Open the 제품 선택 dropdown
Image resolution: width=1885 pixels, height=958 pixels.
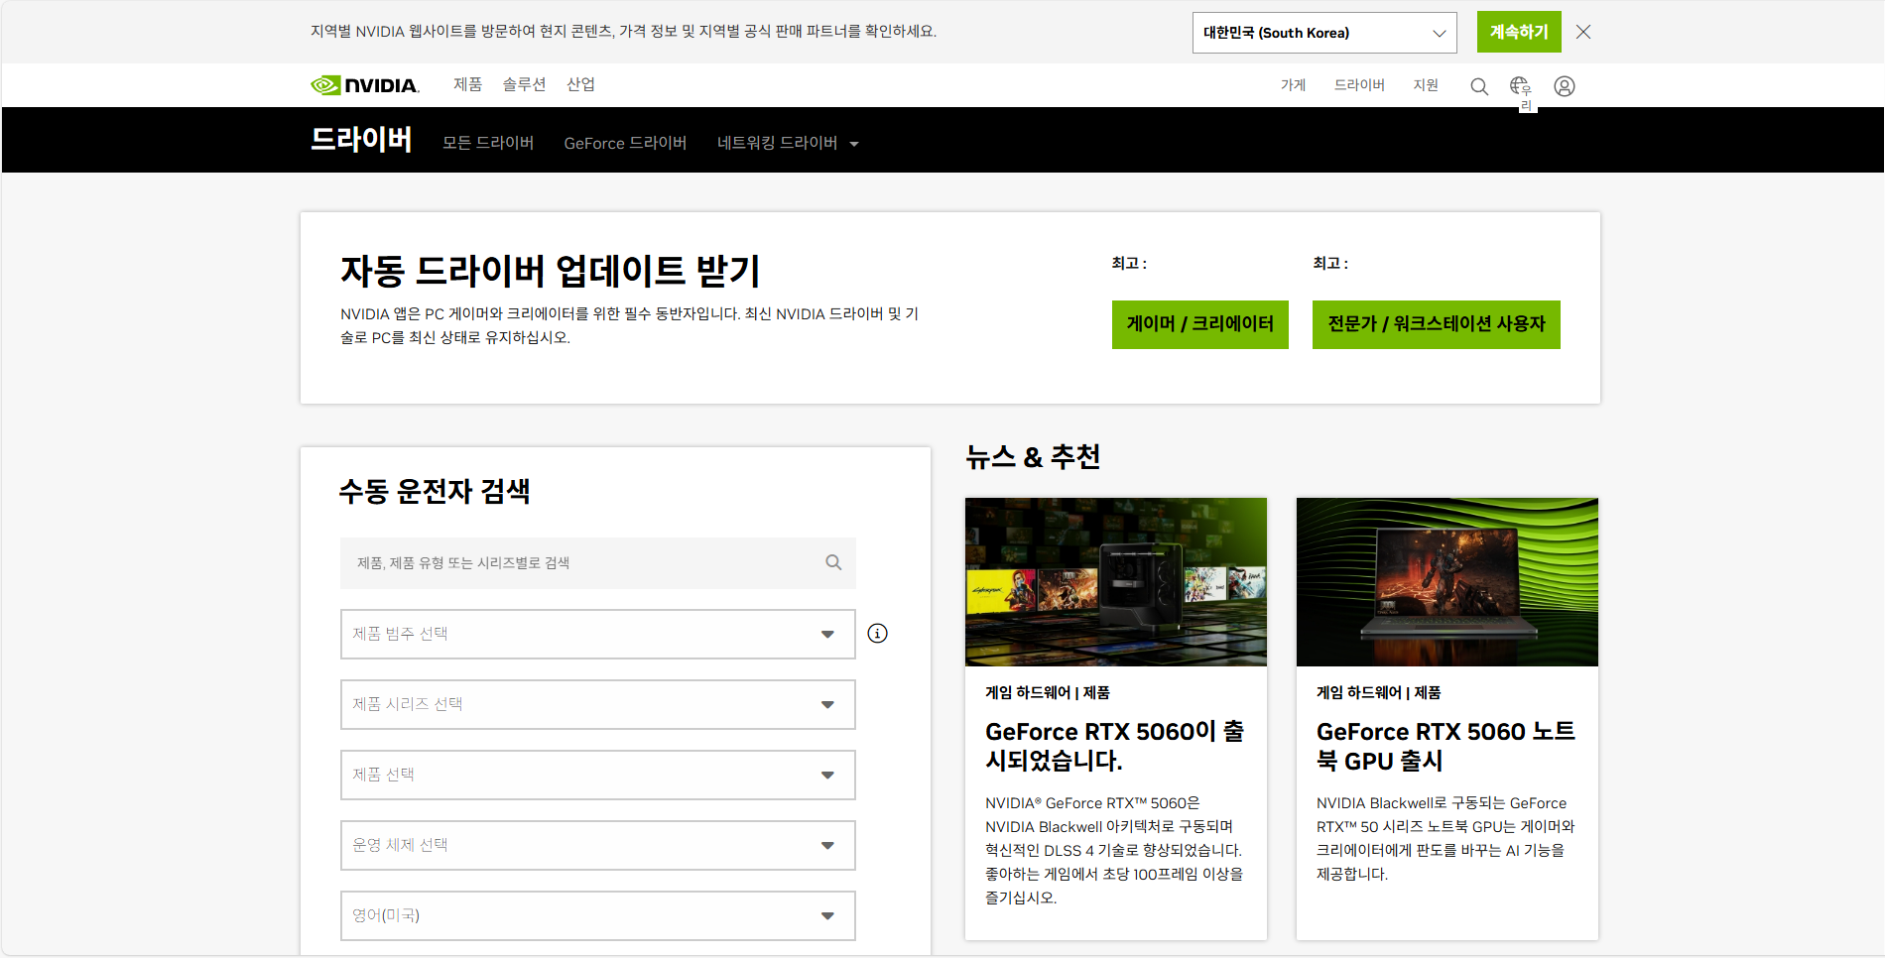pos(598,776)
